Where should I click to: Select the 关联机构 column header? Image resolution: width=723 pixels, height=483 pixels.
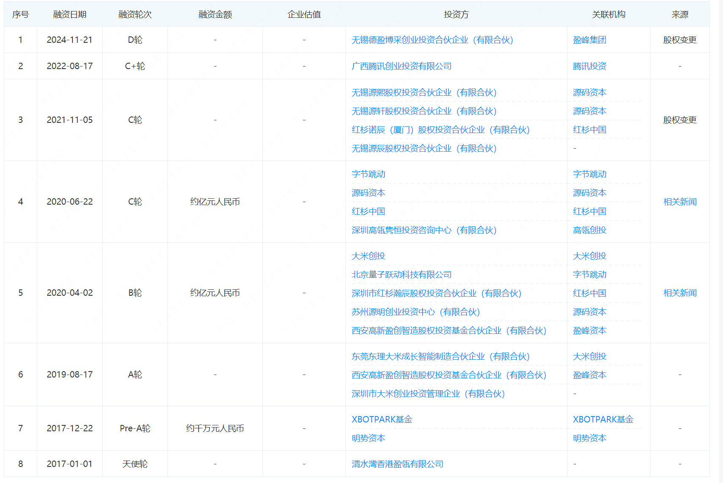tap(609, 14)
